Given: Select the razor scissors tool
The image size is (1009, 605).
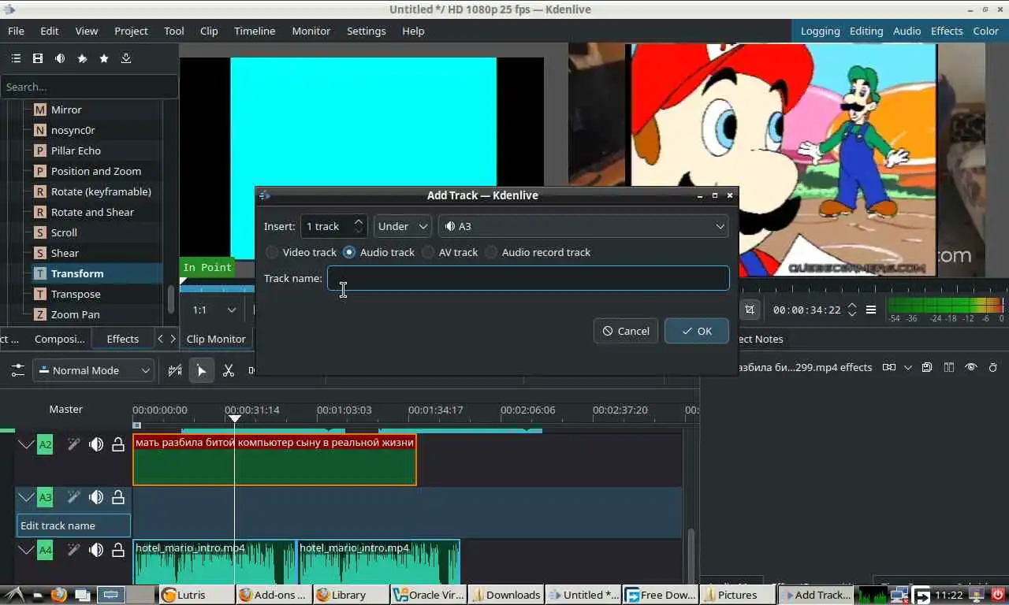Looking at the screenshot, I should click(229, 370).
